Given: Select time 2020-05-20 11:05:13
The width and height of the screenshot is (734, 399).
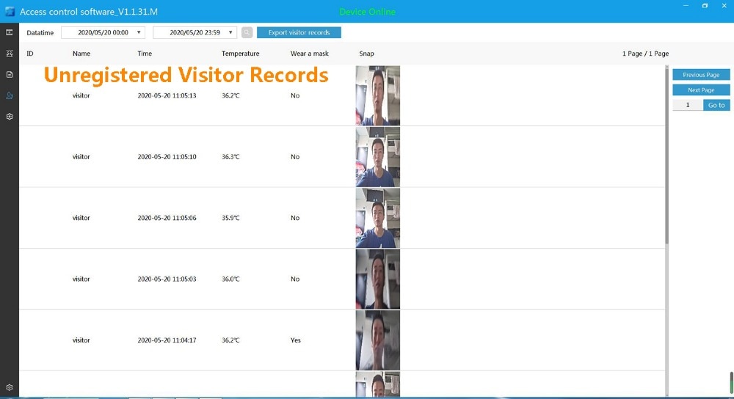Looking at the screenshot, I should click(x=167, y=95).
